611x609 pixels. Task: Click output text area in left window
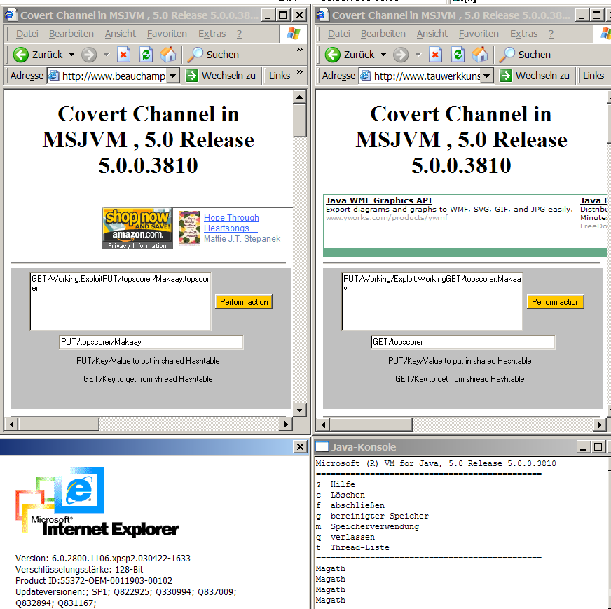pyautogui.click(x=121, y=301)
